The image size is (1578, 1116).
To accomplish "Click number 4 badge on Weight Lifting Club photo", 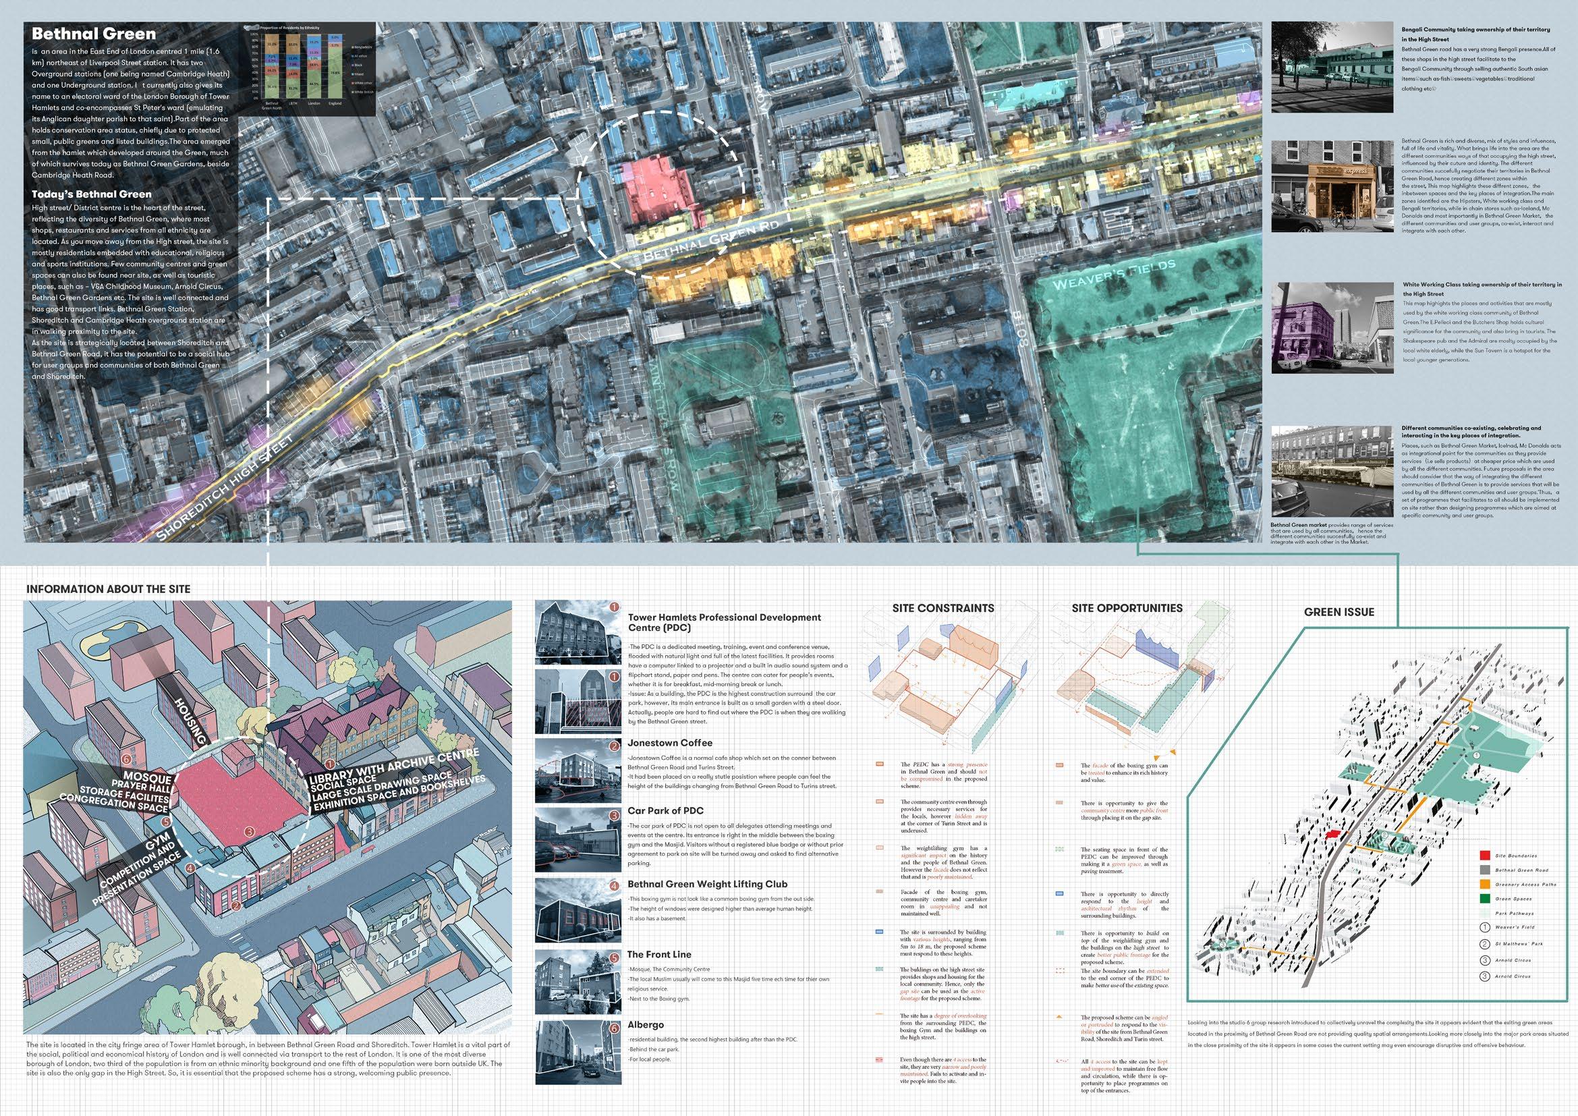I will tap(615, 886).
